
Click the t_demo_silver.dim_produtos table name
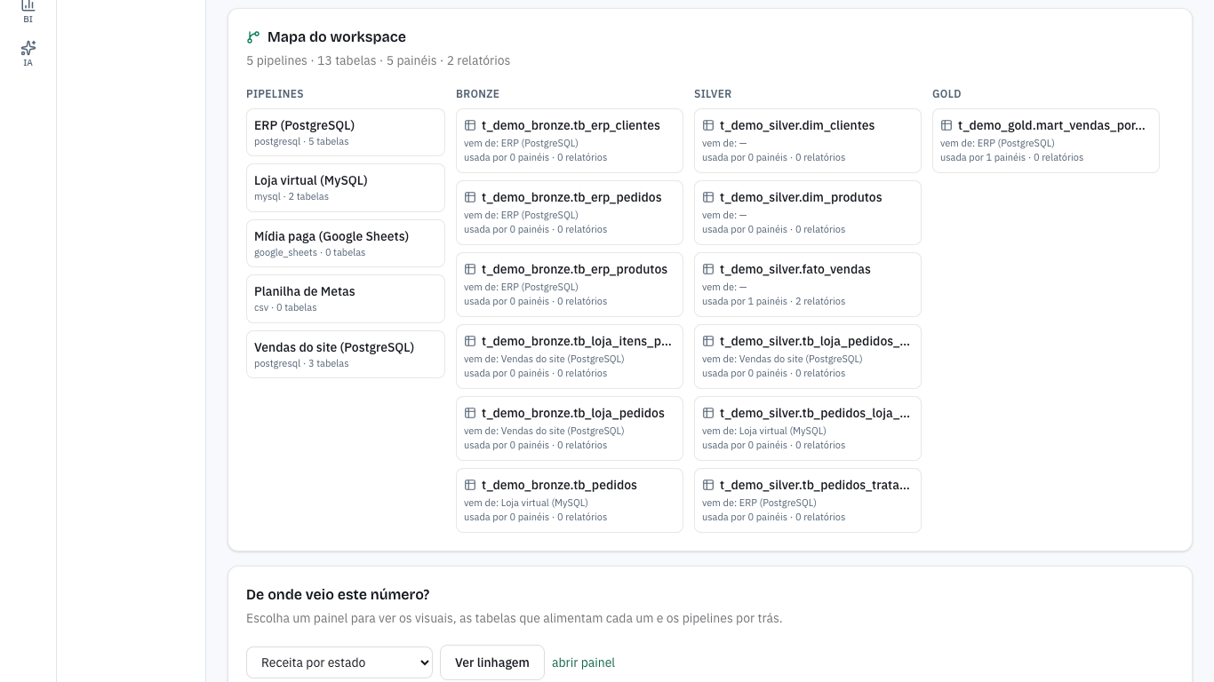tap(801, 198)
